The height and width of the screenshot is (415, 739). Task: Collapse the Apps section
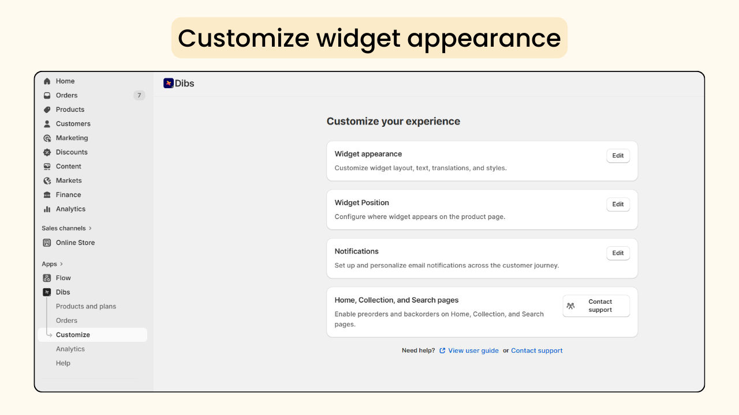tap(53, 263)
